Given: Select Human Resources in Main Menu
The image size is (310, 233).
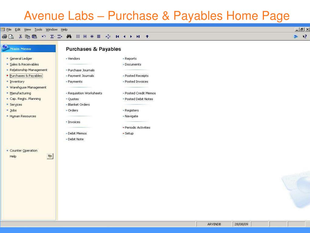Looking at the screenshot, I should 23,116.
